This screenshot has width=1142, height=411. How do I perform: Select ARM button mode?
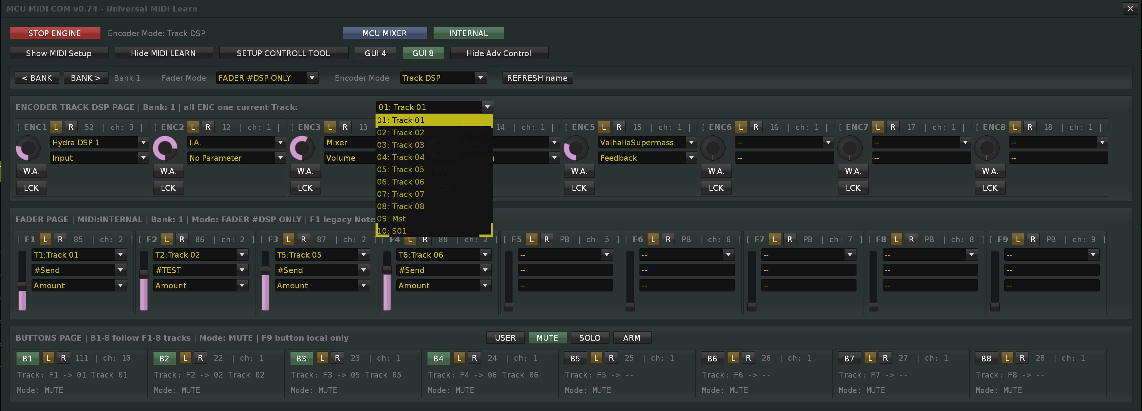tap(632, 338)
